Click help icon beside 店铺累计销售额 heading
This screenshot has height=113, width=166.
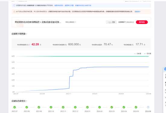(x=26, y=34)
